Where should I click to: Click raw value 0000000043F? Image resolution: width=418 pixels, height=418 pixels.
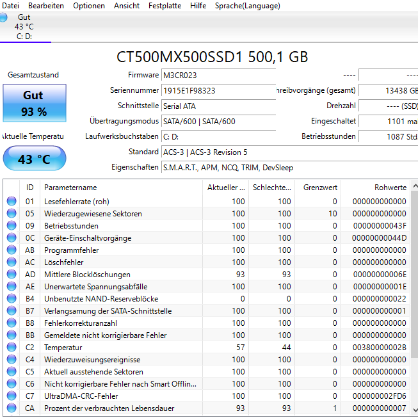click(380, 226)
